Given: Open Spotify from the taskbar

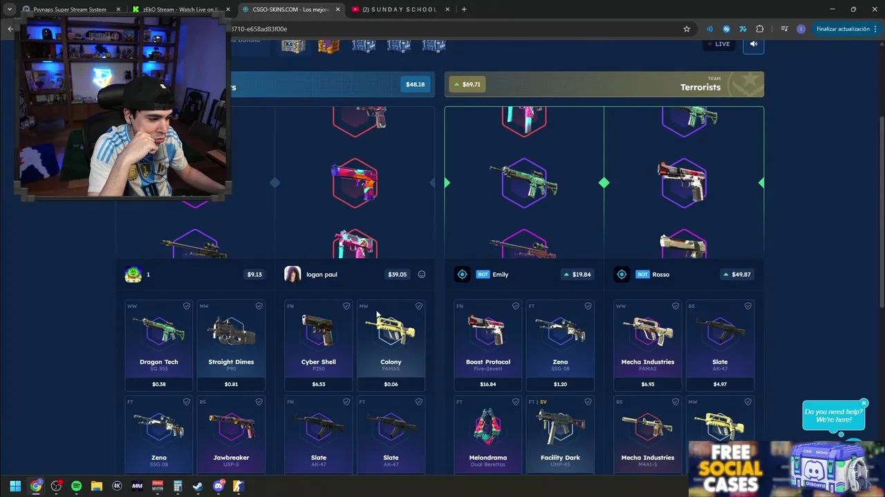Looking at the screenshot, I should pos(76,486).
